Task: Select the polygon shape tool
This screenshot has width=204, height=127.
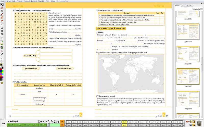Action: tap(2, 31)
